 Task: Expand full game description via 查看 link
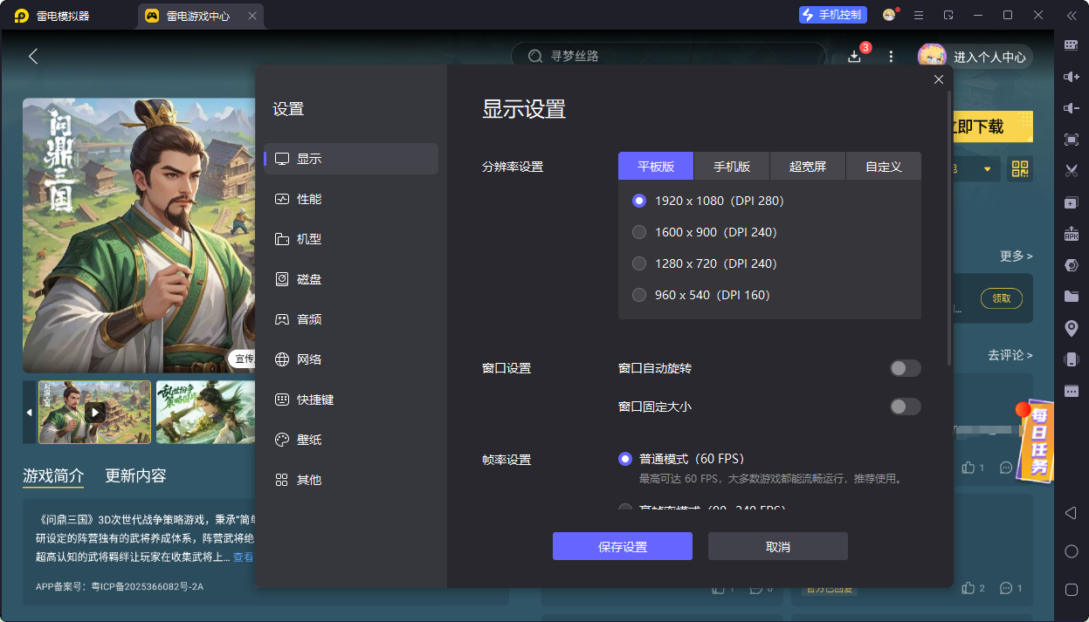pos(244,557)
